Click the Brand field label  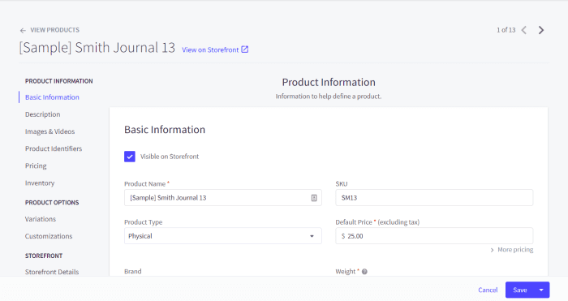133,271
